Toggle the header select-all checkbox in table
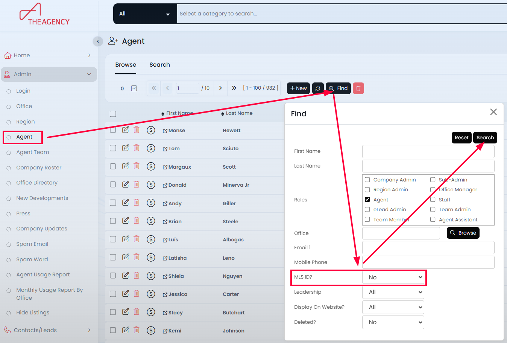 coord(113,114)
